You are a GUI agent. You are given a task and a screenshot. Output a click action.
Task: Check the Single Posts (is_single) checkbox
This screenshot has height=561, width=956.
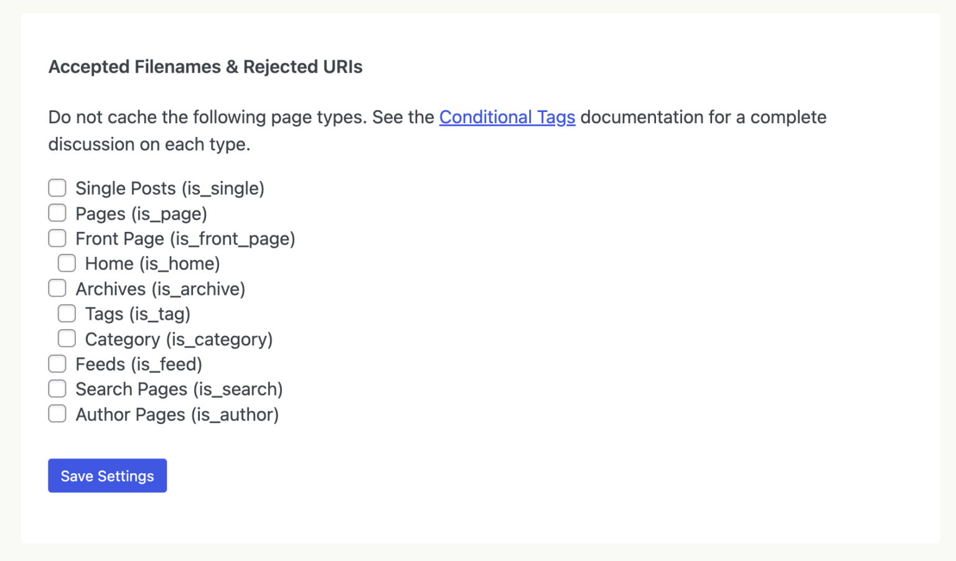click(57, 187)
